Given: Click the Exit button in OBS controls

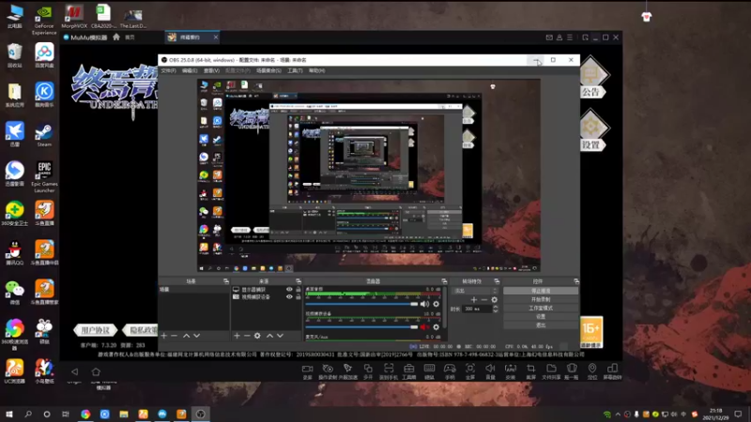Looking at the screenshot, I should pyautogui.click(x=541, y=325).
